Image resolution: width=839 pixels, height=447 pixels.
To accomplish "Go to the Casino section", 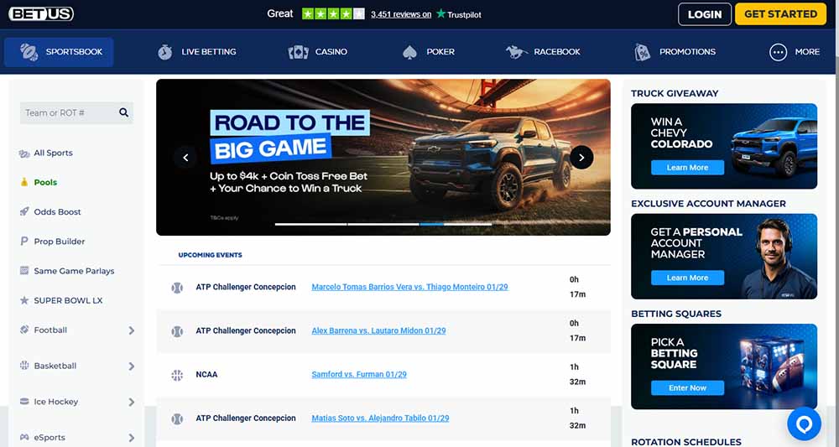I will coord(318,52).
